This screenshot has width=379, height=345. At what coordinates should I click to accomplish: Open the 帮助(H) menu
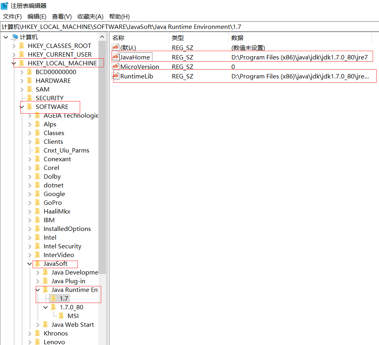tap(119, 17)
